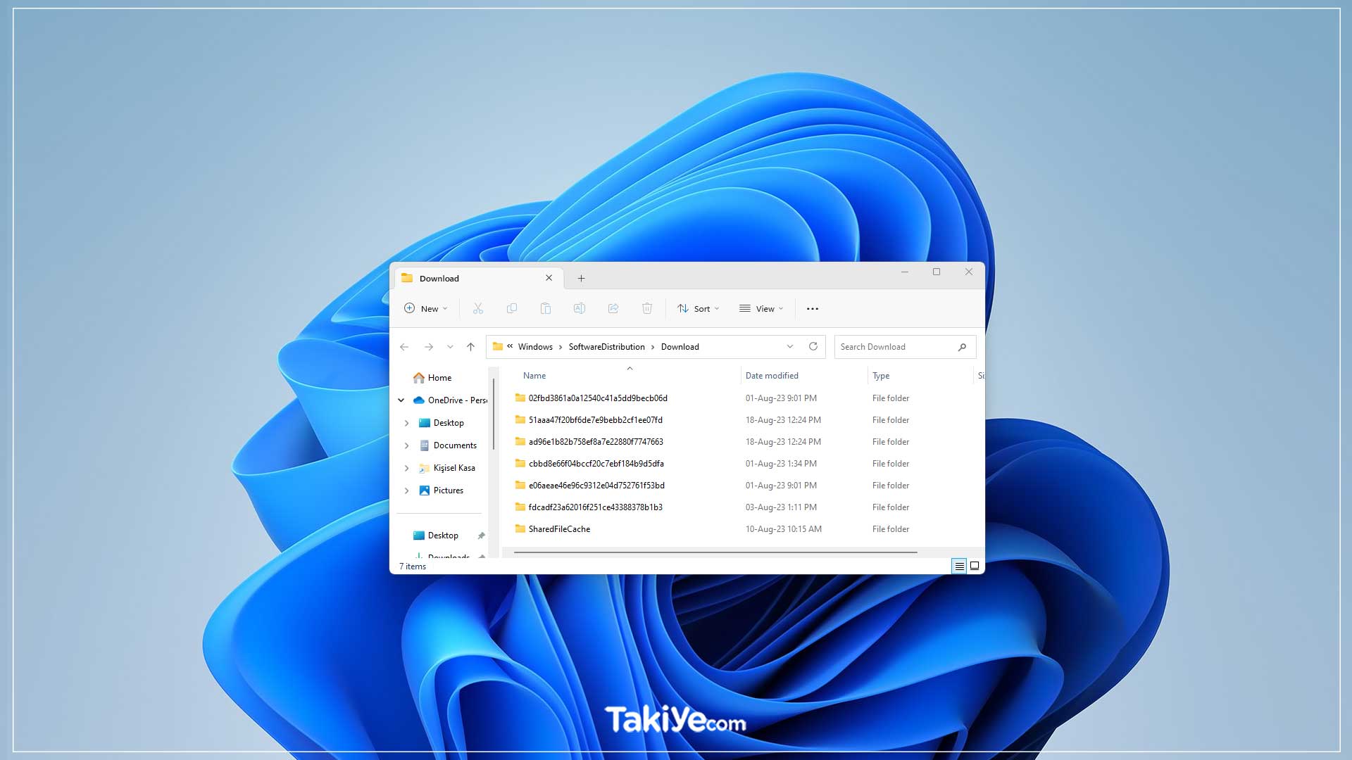Click the Cut scissors icon
Viewport: 1352px width, 760px height.
pos(478,308)
